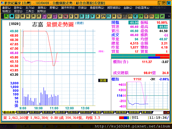Click the tab strip's left arrow
Viewport: 172px width, 129px height.
(165, 112)
